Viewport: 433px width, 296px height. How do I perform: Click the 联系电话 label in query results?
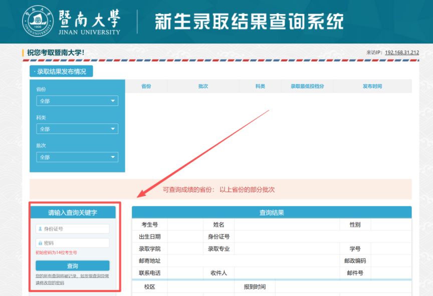150,273
